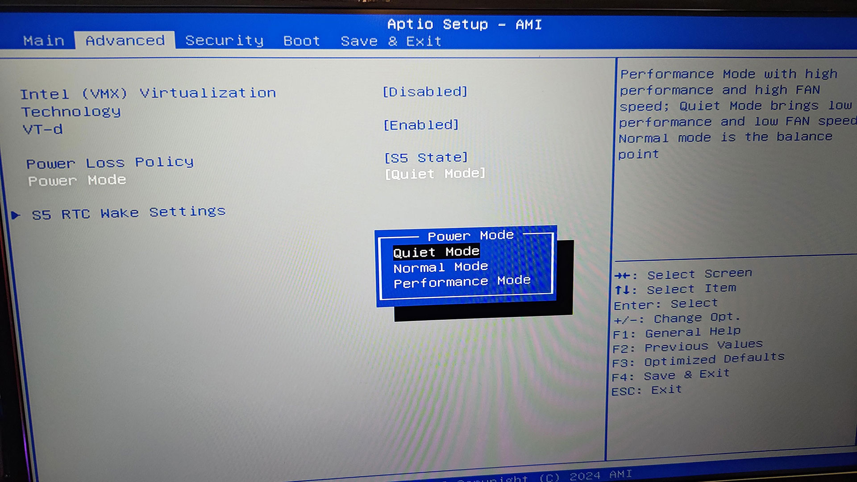Select the Power Mode setting label
This screenshot has height=482, width=857.
(x=77, y=180)
